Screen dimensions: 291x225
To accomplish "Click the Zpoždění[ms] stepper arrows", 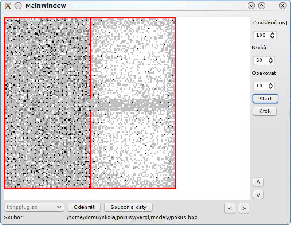I will [x=272, y=35].
